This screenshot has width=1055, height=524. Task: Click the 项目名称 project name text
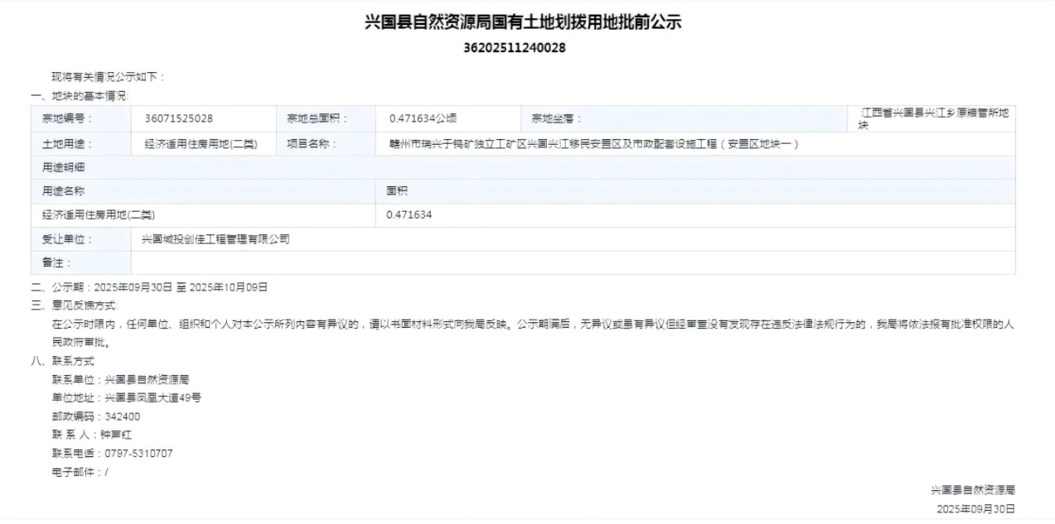tap(593, 144)
